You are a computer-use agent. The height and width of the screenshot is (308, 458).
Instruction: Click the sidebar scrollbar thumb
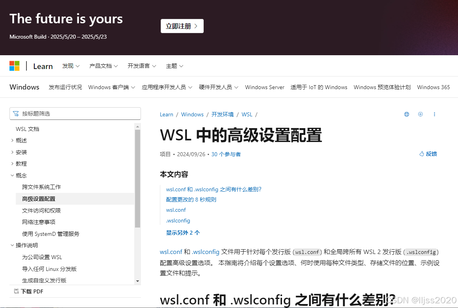click(137, 179)
